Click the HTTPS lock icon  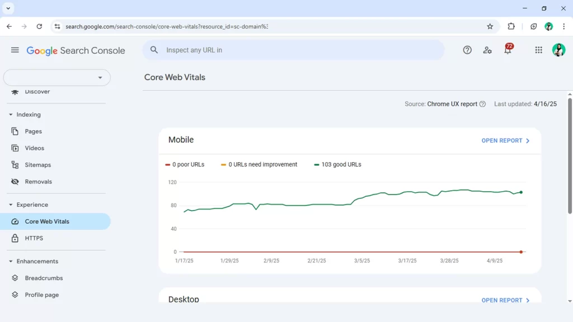(x=15, y=238)
